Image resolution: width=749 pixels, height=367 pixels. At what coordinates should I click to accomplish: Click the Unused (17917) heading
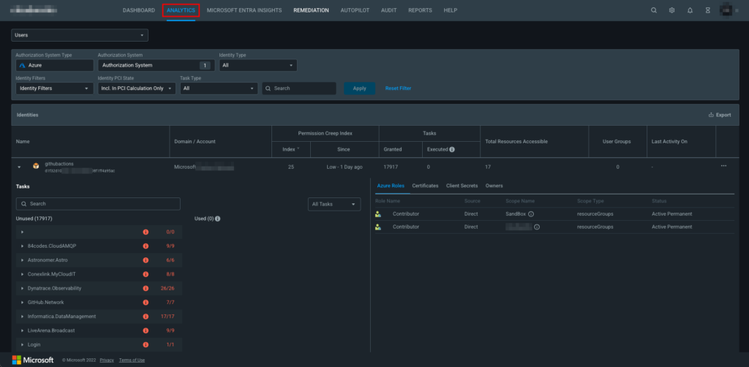[34, 219]
